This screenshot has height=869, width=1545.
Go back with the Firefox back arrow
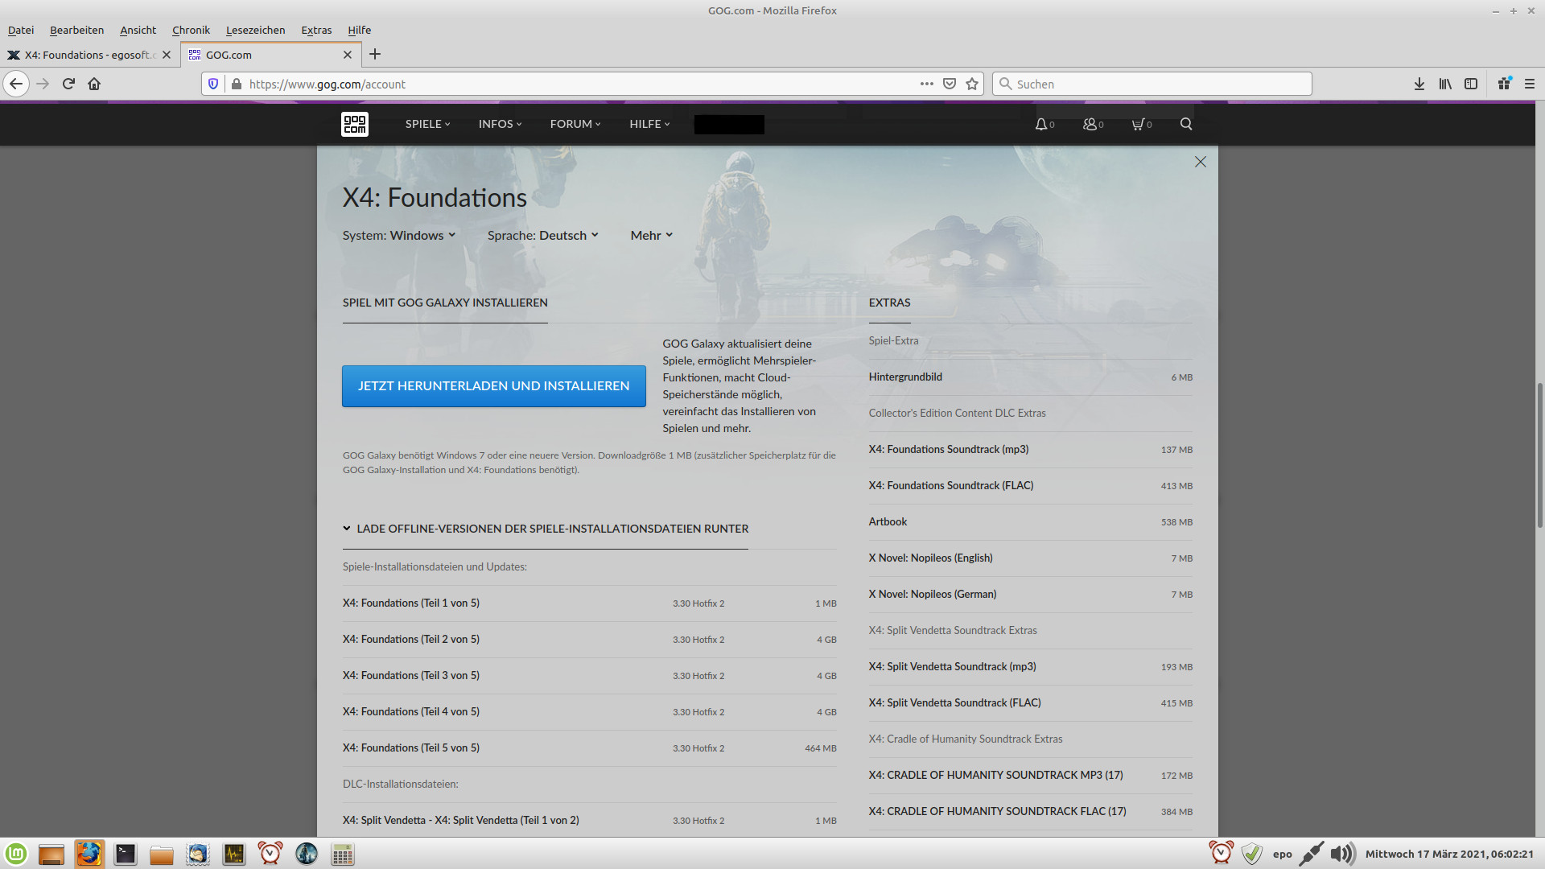pos(16,84)
